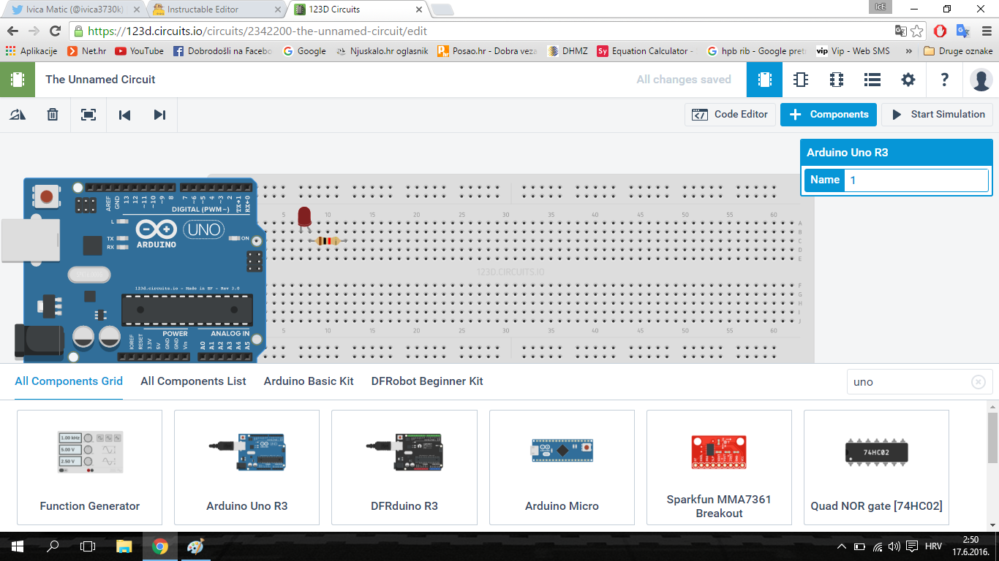Click the browser address bar
Screen dimensions: 999x561
point(483,31)
